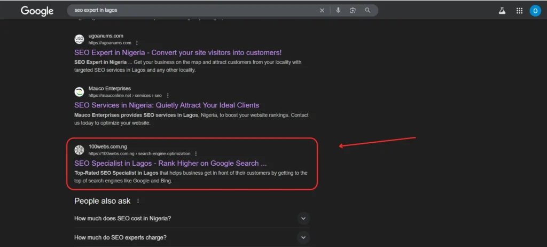Open more options beside ugoanums.com URL
The height and width of the screenshot is (247, 547).
pyautogui.click(x=137, y=43)
